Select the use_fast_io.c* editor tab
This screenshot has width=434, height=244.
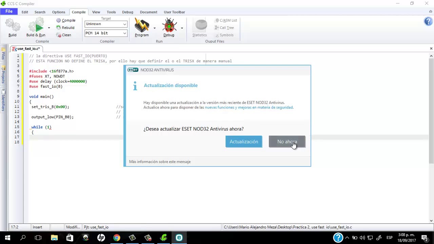tap(26, 49)
